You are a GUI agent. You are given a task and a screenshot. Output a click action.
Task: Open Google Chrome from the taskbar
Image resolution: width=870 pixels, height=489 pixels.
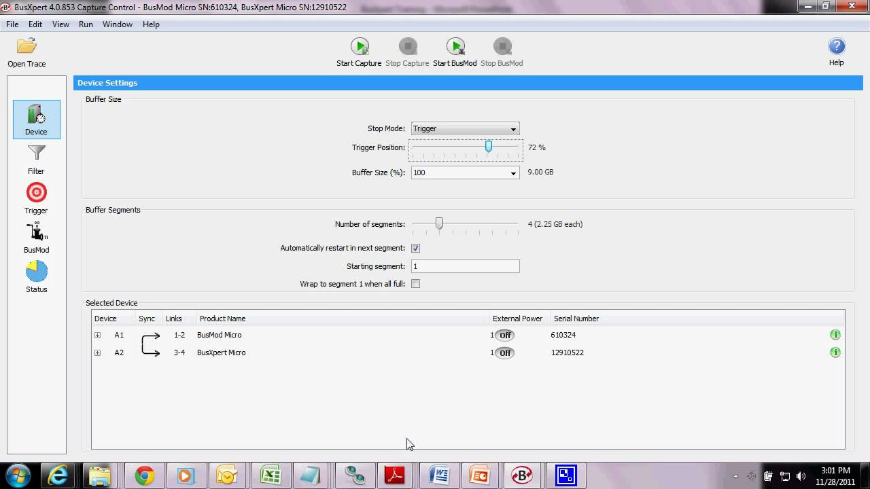coord(143,475)
